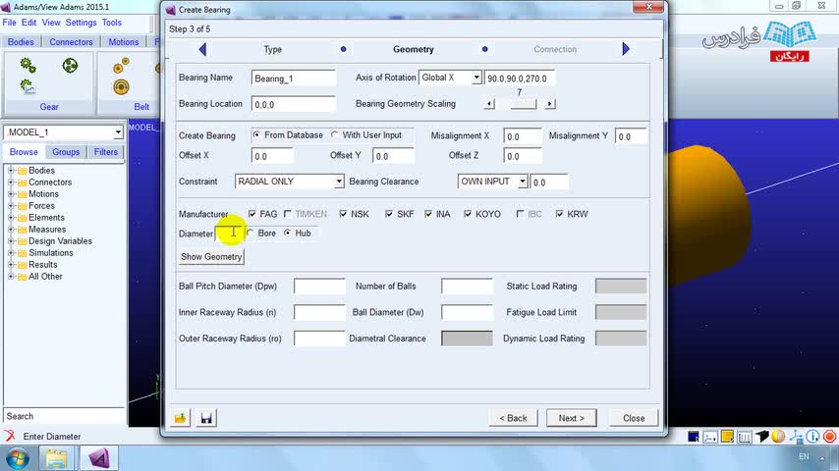839x471 pixels.
Task: Expand the Results tree folder
Action: point(10,265)
